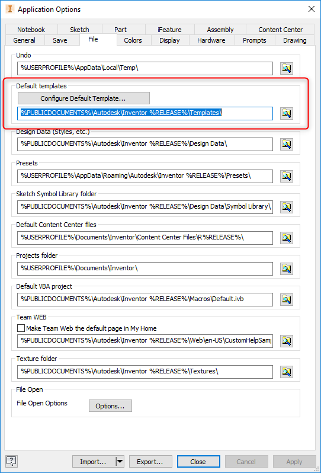Browse for the Undo folder location
Image resolution: width=321 pixels, height=473 pixels.
pyautogui.click(x=286, y=68)
